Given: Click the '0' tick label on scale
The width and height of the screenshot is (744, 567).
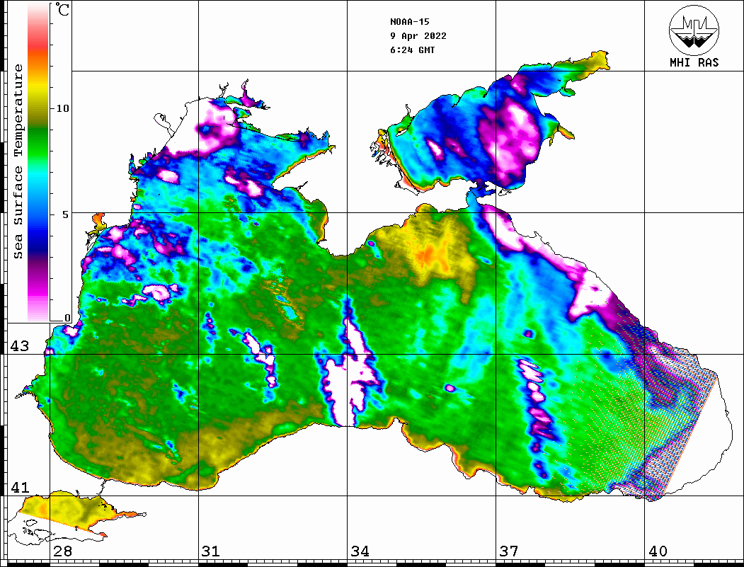Looking at the screenshot, I should tap(67, 318).
